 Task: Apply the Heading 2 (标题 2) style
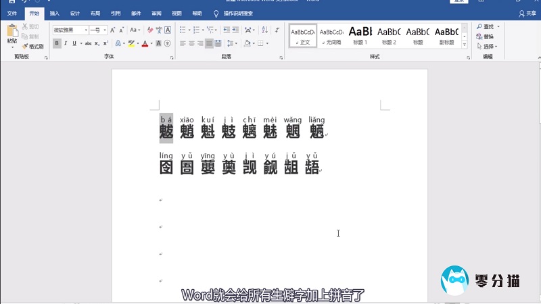[x=389, y=36]
